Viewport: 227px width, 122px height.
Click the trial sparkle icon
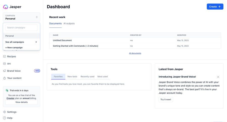tap(7, 90)
